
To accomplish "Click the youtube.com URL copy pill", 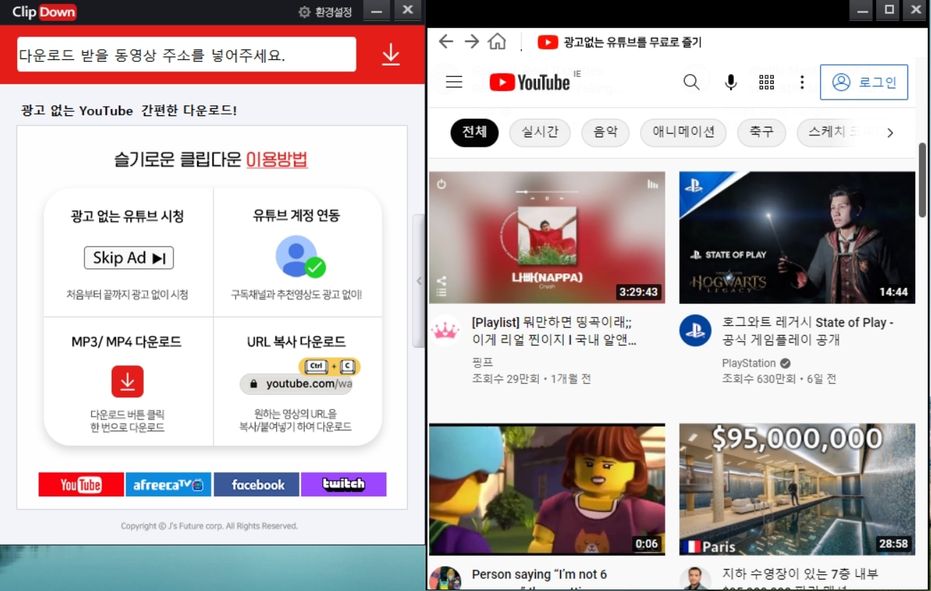I will (297, 384).
